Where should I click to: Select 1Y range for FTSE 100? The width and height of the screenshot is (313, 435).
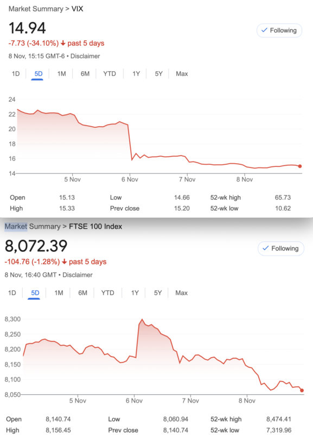coord(135,293)
